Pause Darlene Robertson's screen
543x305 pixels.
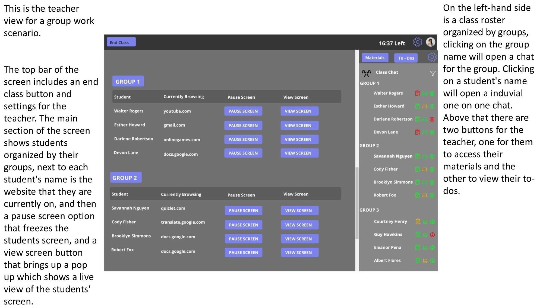tap(243, 139)
